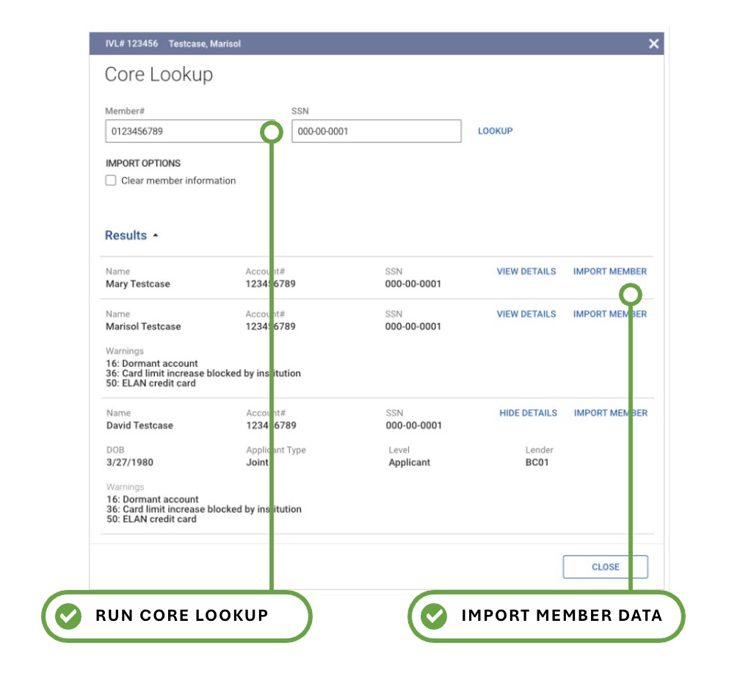Click IMPORT MEMBER for Mary Testcase
This screenshot has width=740, height=673.
(x=609, y=271)
